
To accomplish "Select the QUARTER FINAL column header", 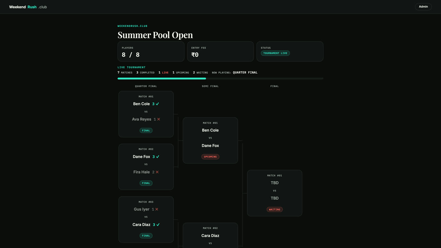I will pos(146,86).
